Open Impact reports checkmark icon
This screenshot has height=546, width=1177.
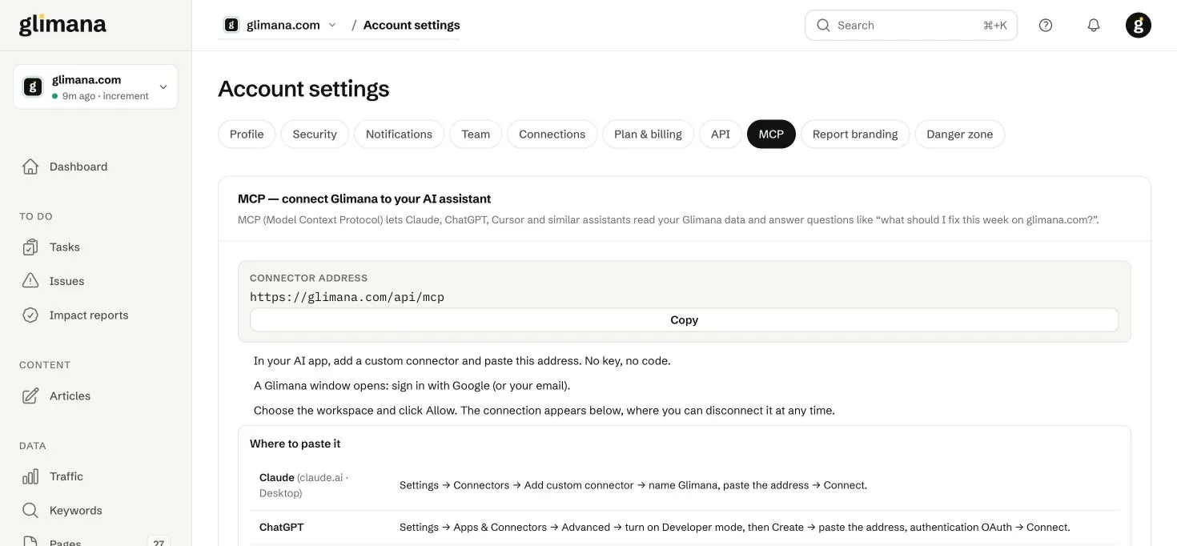pos(30,315)
